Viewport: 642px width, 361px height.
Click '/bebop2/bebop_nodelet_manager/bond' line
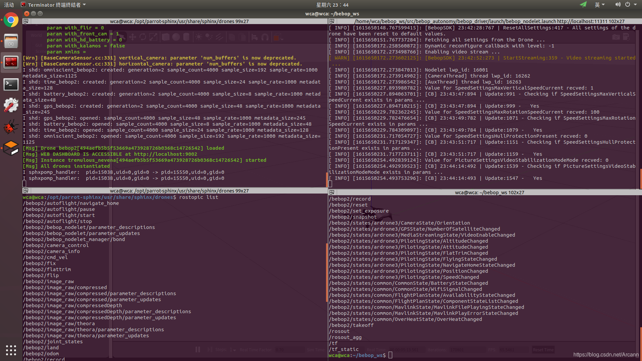74,239
